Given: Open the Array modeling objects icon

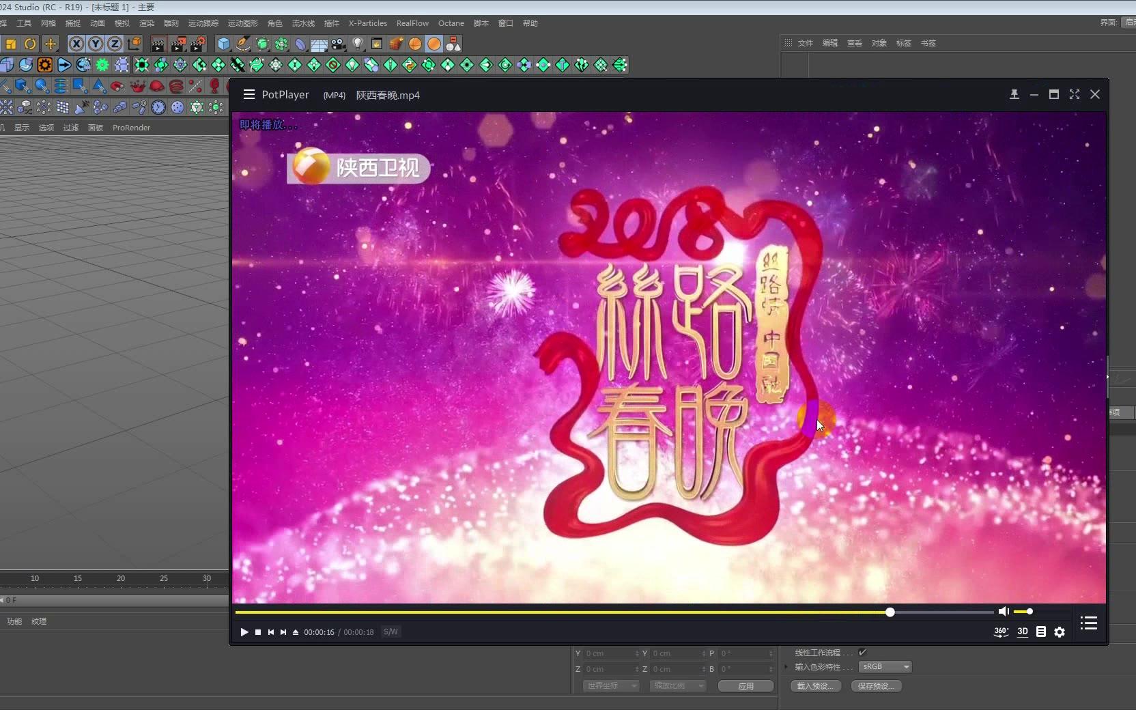Looking at the screenshot, I should click(x=281, y=44).
